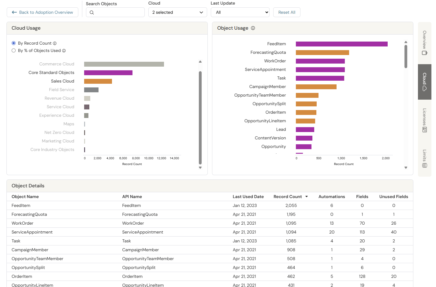Open the Last Update dropdown

(240, 13)
